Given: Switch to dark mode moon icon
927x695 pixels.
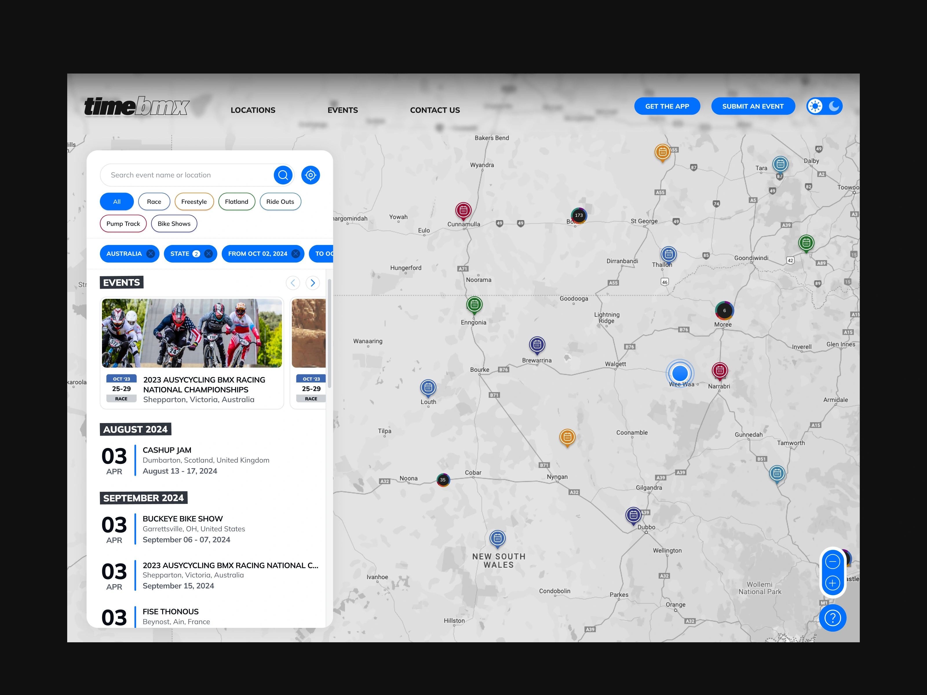Looking at the screenshot, I should (834, 106).
